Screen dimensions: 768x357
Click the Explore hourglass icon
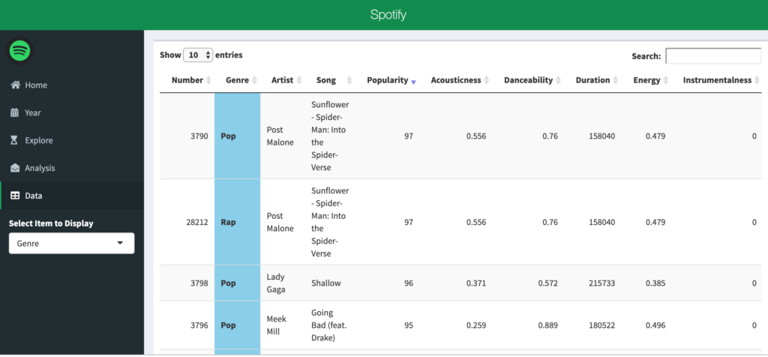point(15,141)
